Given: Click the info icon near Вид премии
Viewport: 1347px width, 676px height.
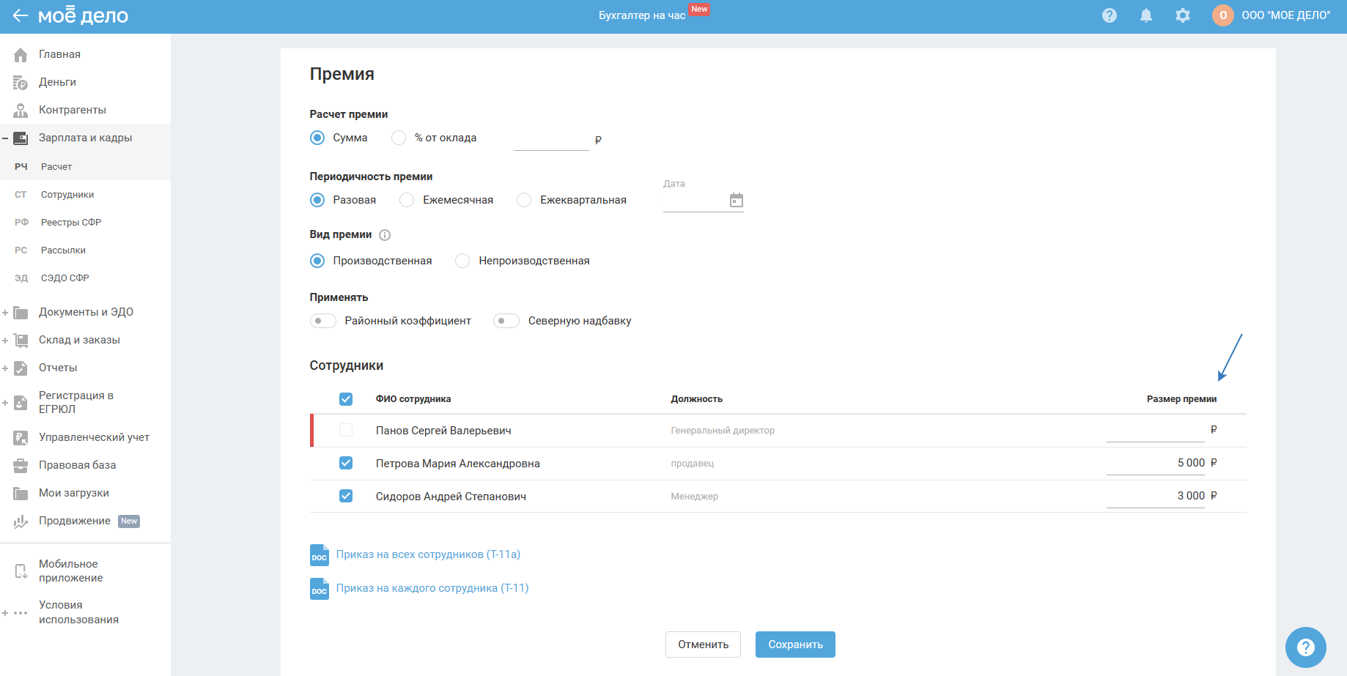Looking at the screenshot, I should pos(385,235).
